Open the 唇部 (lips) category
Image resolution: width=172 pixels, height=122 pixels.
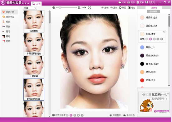click(x=6, y=41)
